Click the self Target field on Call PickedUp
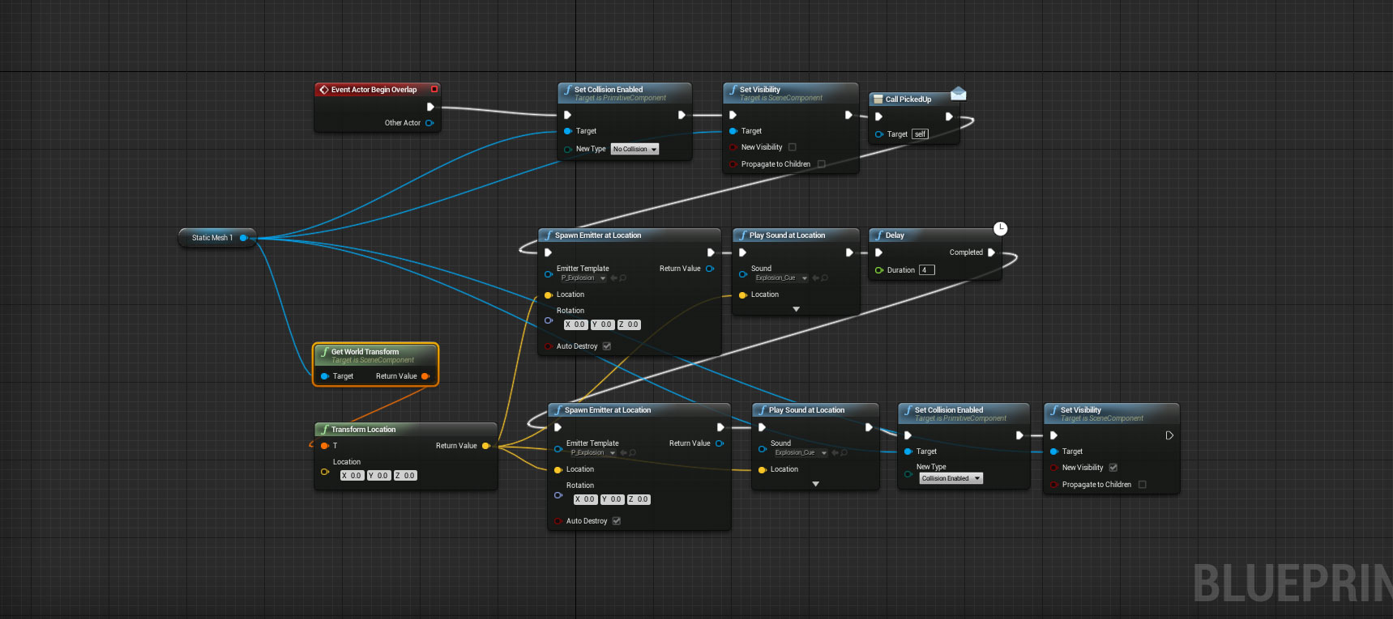The height and width of the screenshot is (619, 1393). point(920,134)
